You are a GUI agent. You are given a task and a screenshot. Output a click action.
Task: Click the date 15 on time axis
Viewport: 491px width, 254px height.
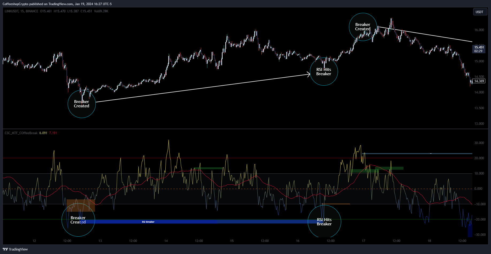pos(232,241)
